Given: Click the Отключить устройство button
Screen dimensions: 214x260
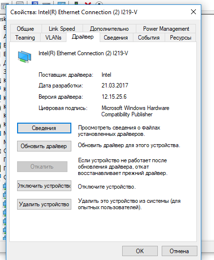Looking at the screenshot, I should click(x=44, y=186).
